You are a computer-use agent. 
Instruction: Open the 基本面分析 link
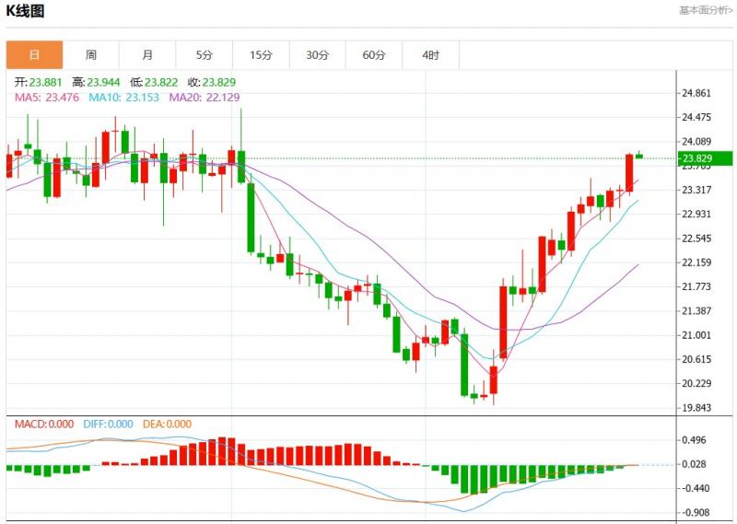click(706, 11)
